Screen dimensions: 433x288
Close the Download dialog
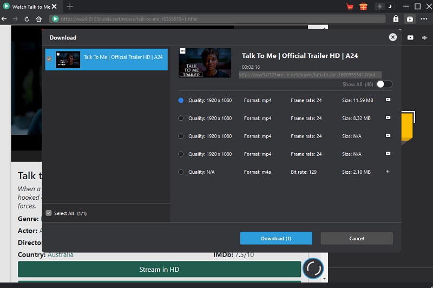click(393, 37)
